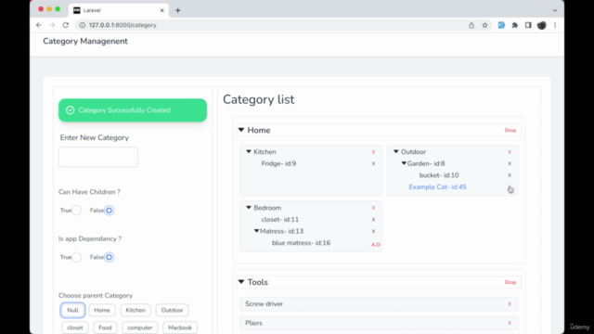Image resolution: width=594 pixels, height=334 pixels.
Task: Click the Category Successfully Created alert
Action: [x=133, y=110]
